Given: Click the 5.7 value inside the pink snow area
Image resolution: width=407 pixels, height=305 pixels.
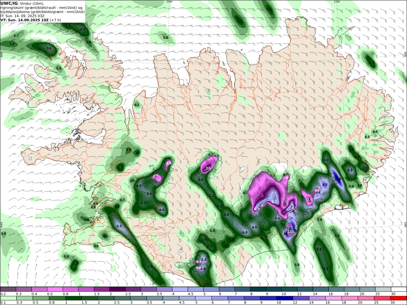Looking at the screenshot, I should pos(275,202).
